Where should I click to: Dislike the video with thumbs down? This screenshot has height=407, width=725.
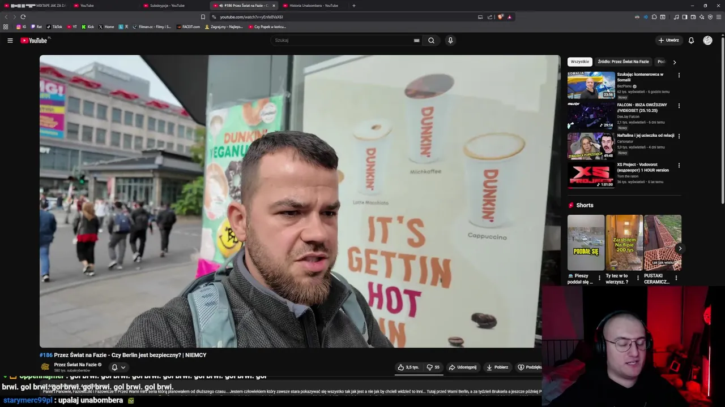433,367
